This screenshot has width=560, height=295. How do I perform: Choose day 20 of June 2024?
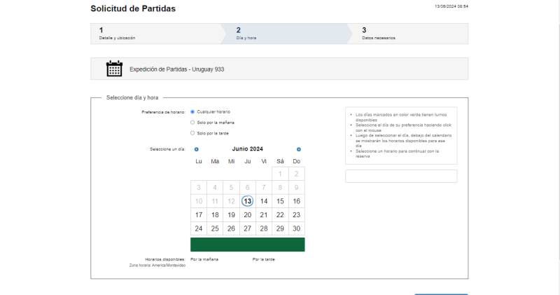pyautogui.click(x=247, y=215)
